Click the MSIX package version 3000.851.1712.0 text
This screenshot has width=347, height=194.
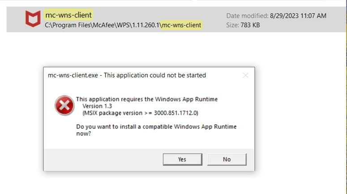140,113
